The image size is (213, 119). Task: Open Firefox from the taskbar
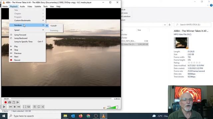pos(81,116)
